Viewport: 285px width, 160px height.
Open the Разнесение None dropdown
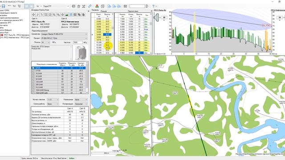click(x=81, y=100)
